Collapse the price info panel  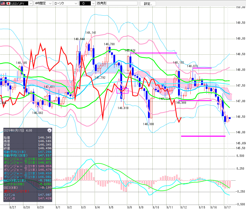(x=50, y=130)
